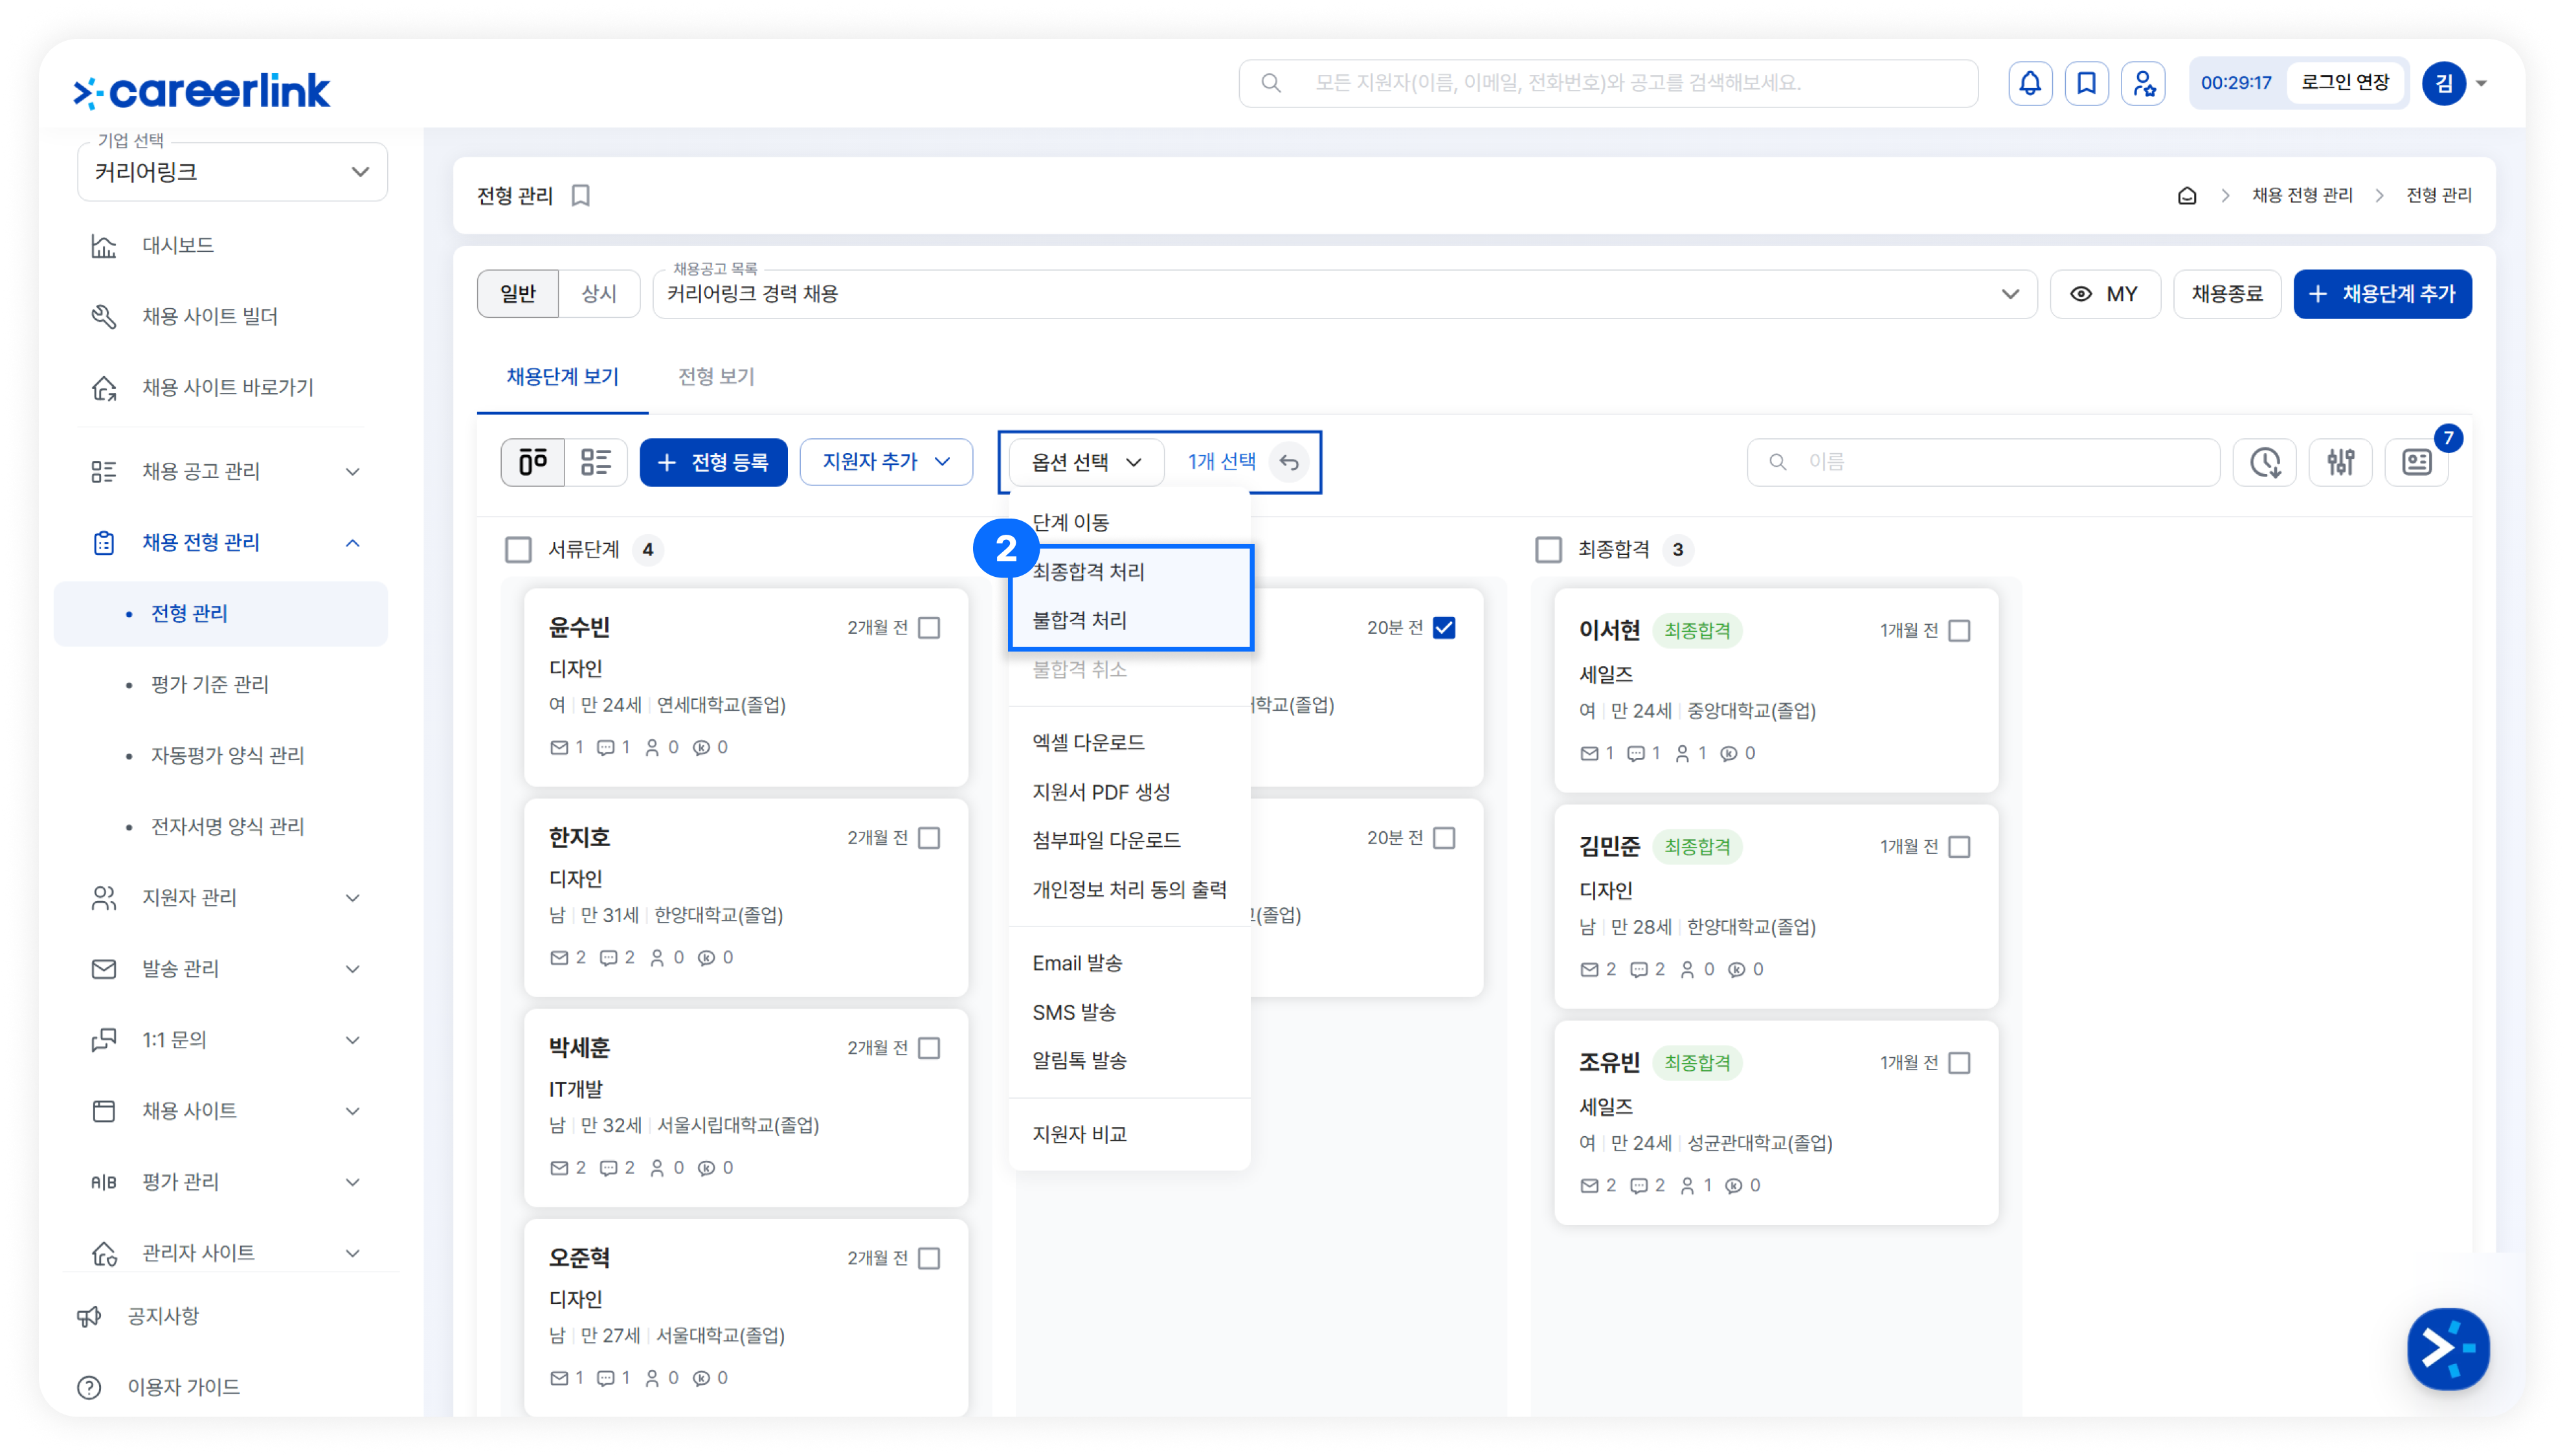Go to home via breadcrumb house icon
Image resolution: width=2565 pixels, height=1456 pixels.
coord(2187,196)
